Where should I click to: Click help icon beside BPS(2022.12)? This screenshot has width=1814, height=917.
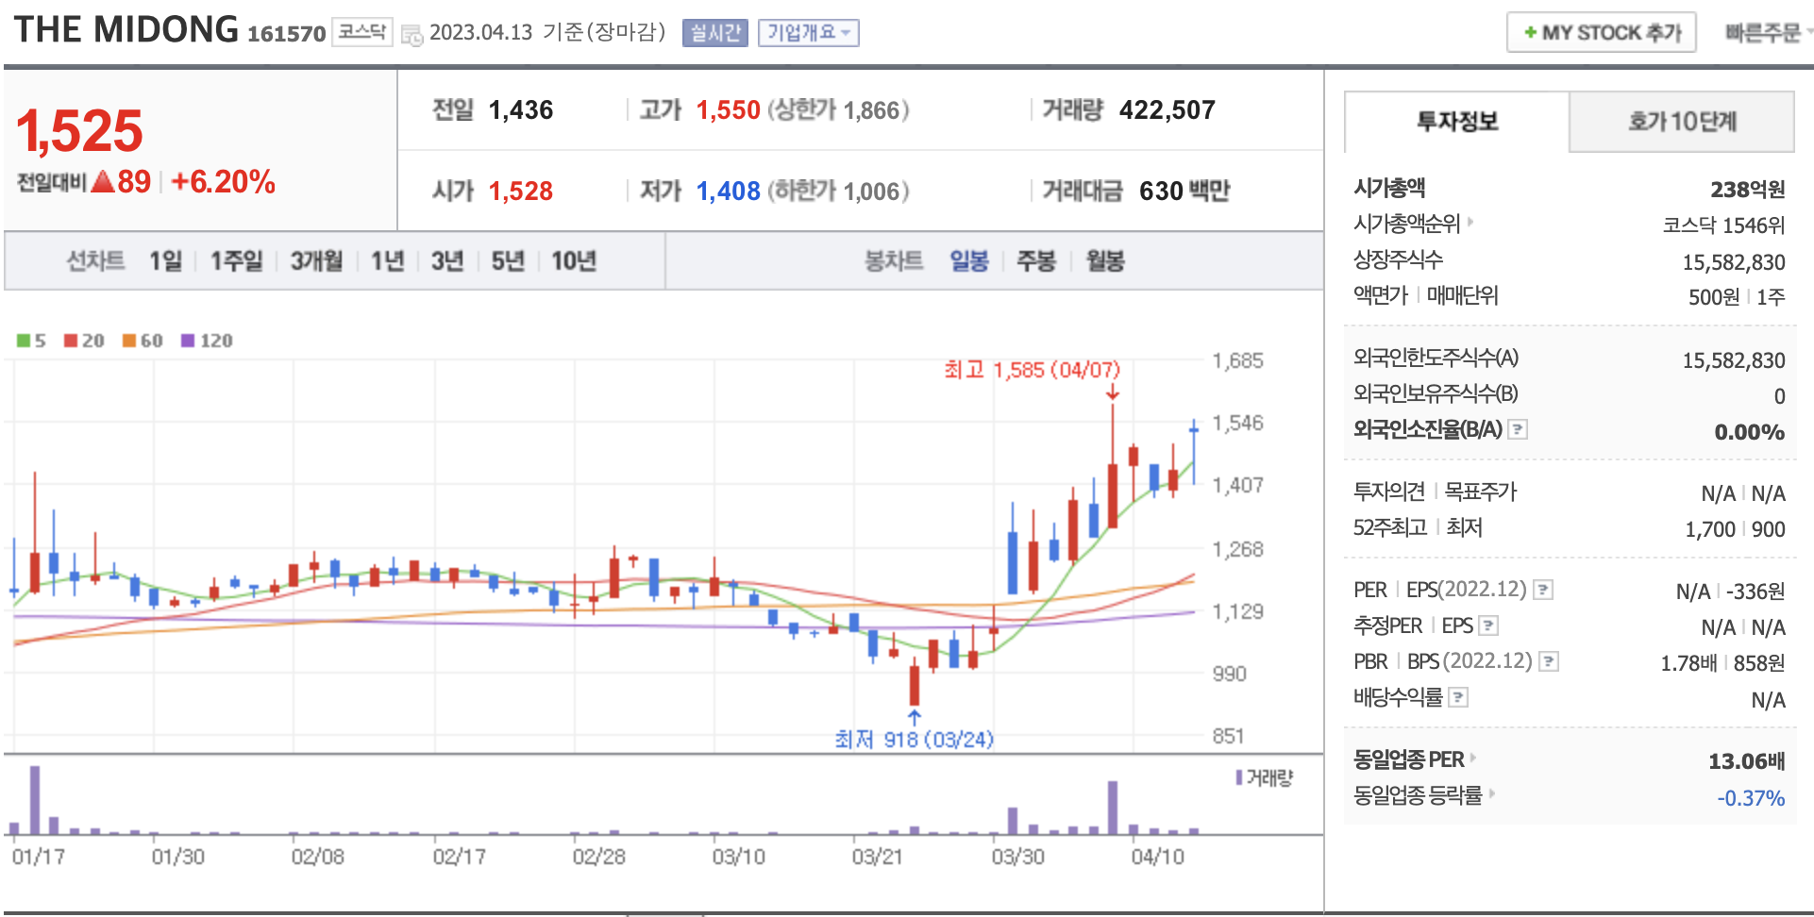1549,661
